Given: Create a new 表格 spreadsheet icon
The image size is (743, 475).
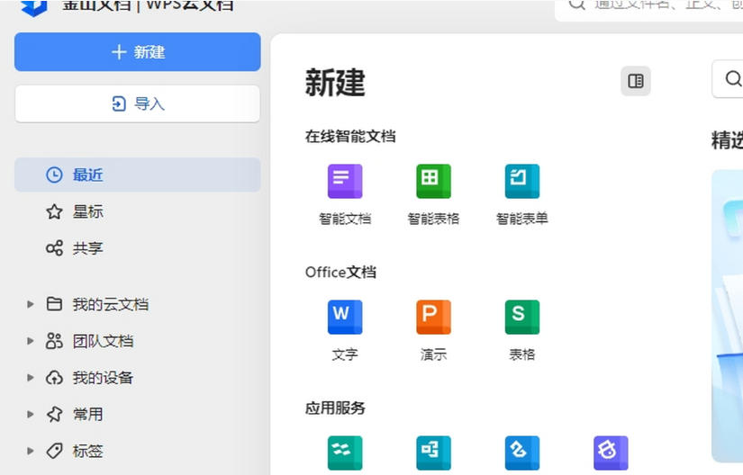Looking at the screenshot, I should point(522,317).
